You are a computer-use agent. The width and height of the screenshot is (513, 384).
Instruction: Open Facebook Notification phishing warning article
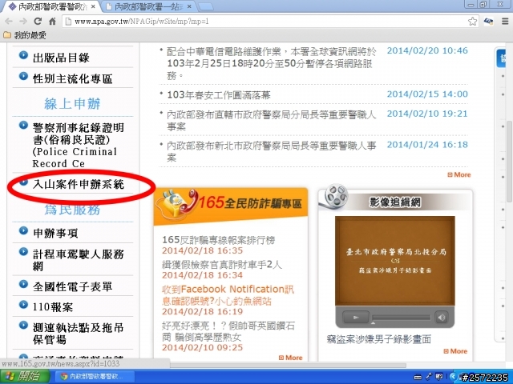tap(228, 295)
